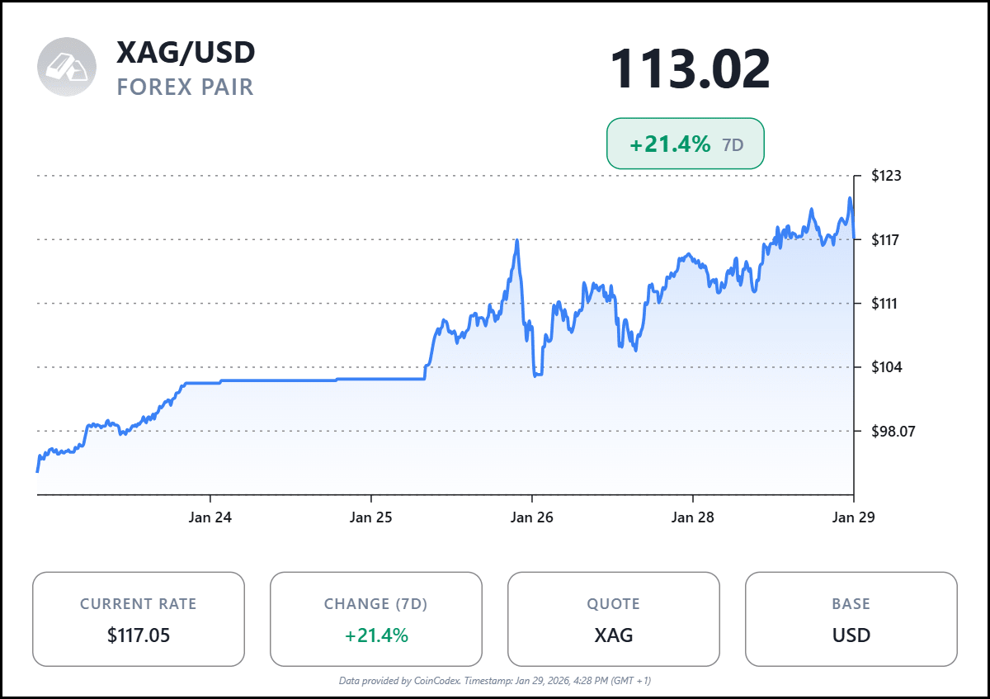Click the CoinCodex data attribution text
Image resolution: width=990 pixels, height=699 pixels.
[495, 681]
